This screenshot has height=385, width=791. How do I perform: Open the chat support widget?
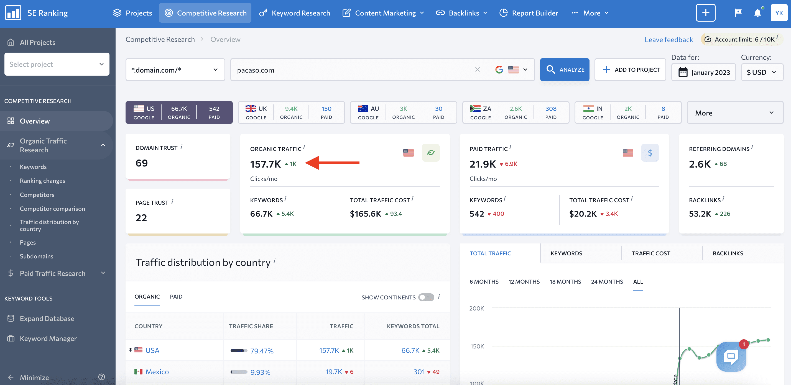731,356
